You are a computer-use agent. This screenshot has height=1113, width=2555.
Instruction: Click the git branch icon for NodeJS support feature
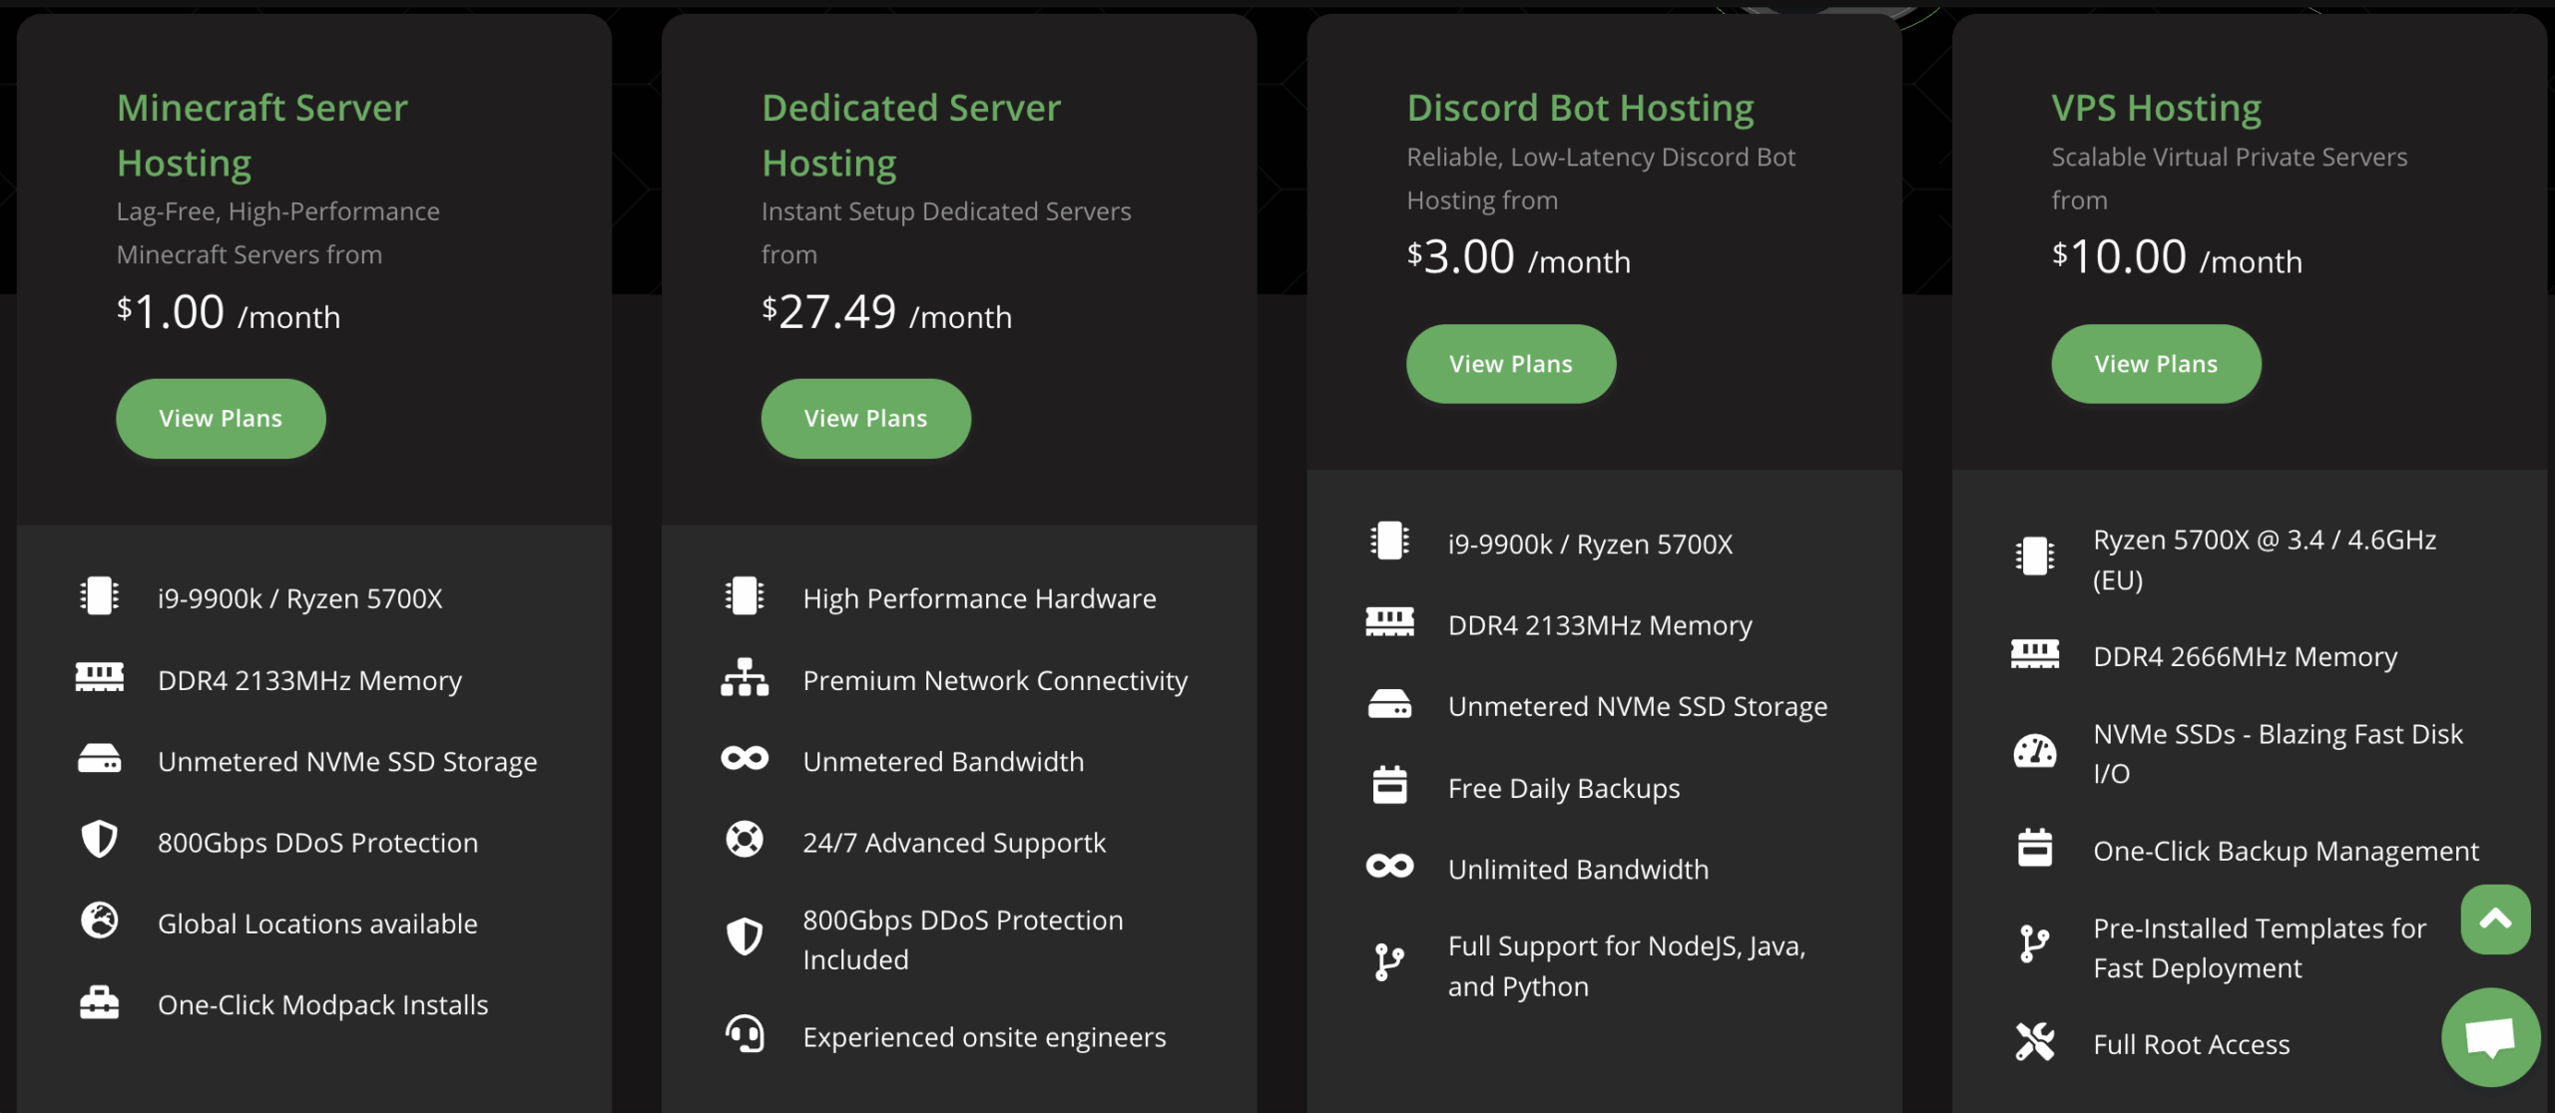coord(1390,962)
